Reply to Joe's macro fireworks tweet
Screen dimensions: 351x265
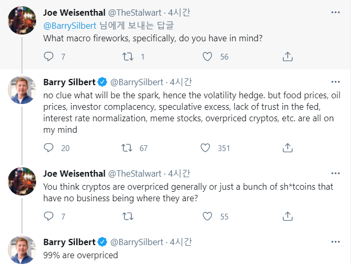[49, 56]
